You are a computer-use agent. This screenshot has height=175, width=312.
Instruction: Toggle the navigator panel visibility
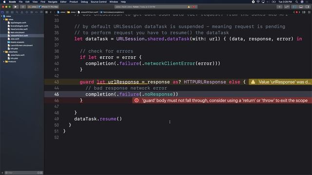pyautogui.click(x=294, y=7)
